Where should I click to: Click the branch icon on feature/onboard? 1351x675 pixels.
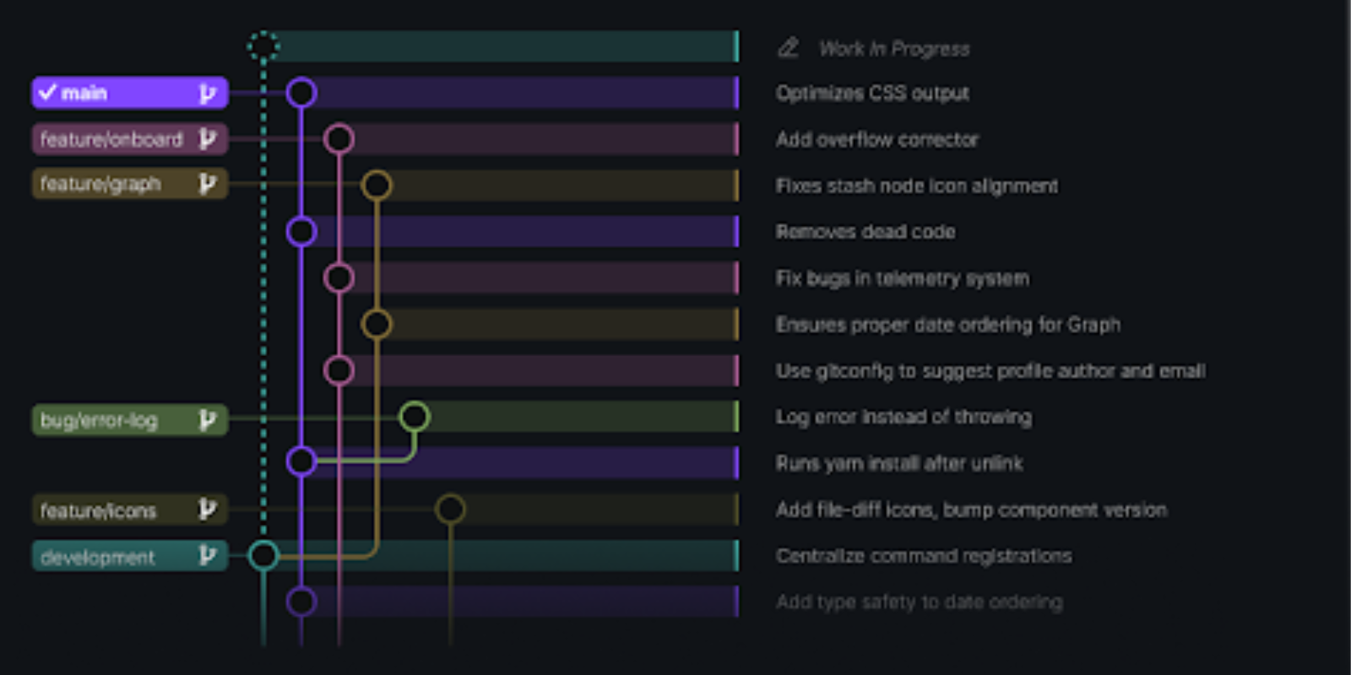pyautogui.click(x=209, y=139)
